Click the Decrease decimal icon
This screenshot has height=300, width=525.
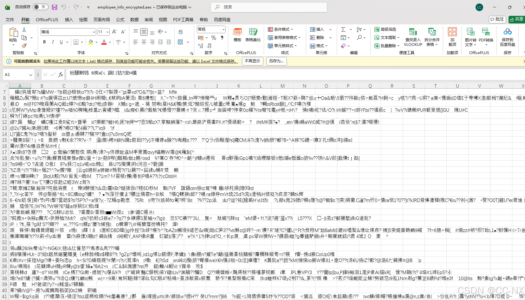point(209,46)
